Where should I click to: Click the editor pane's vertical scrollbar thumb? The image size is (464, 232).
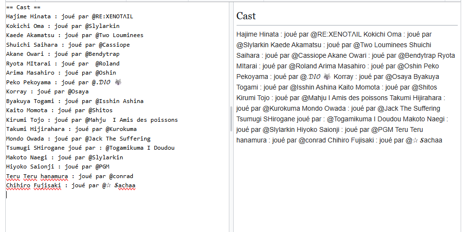click(x=231, y=119)
